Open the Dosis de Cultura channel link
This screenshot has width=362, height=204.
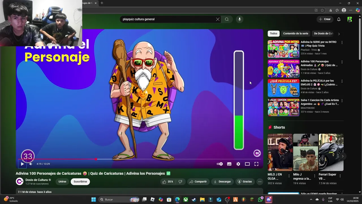36,180
